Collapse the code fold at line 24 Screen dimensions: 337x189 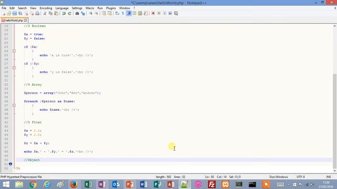click(14, 51)
